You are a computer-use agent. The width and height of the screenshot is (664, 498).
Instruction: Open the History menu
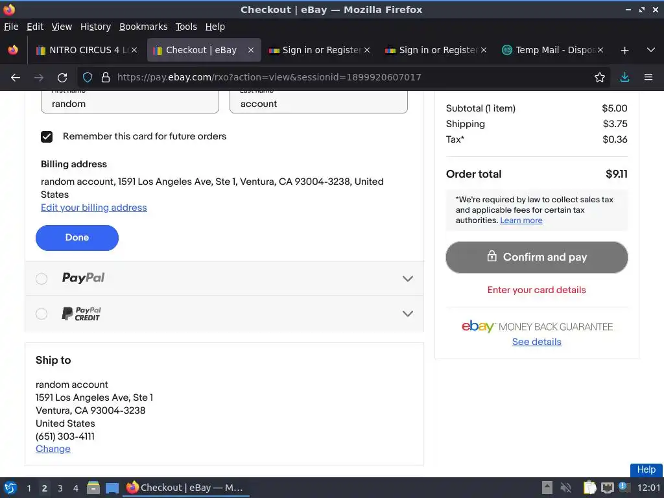tap(95, 27)
